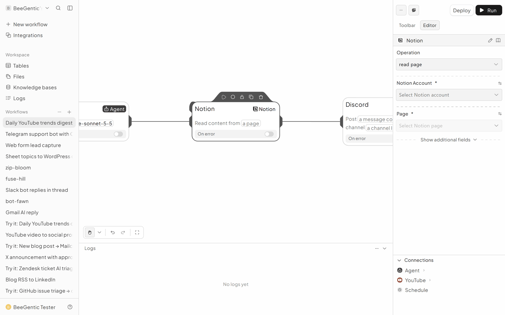
Task: Toggle the switch on the Agent node
Action: [x=118, y=134]
